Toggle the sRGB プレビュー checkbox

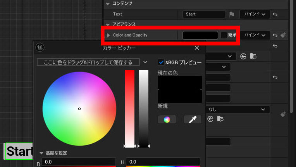(161, 62)
